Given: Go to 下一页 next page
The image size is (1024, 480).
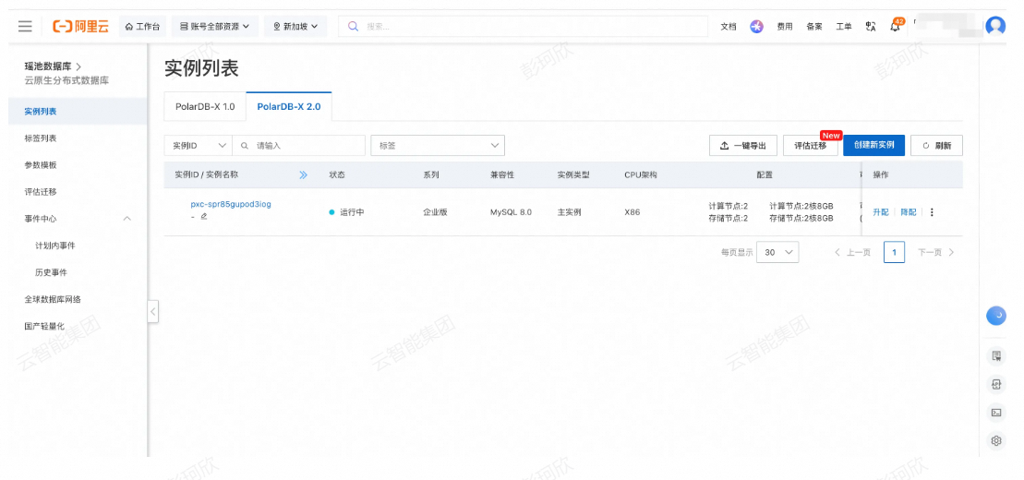Looking at the screenshot, I should click(936, 252).
